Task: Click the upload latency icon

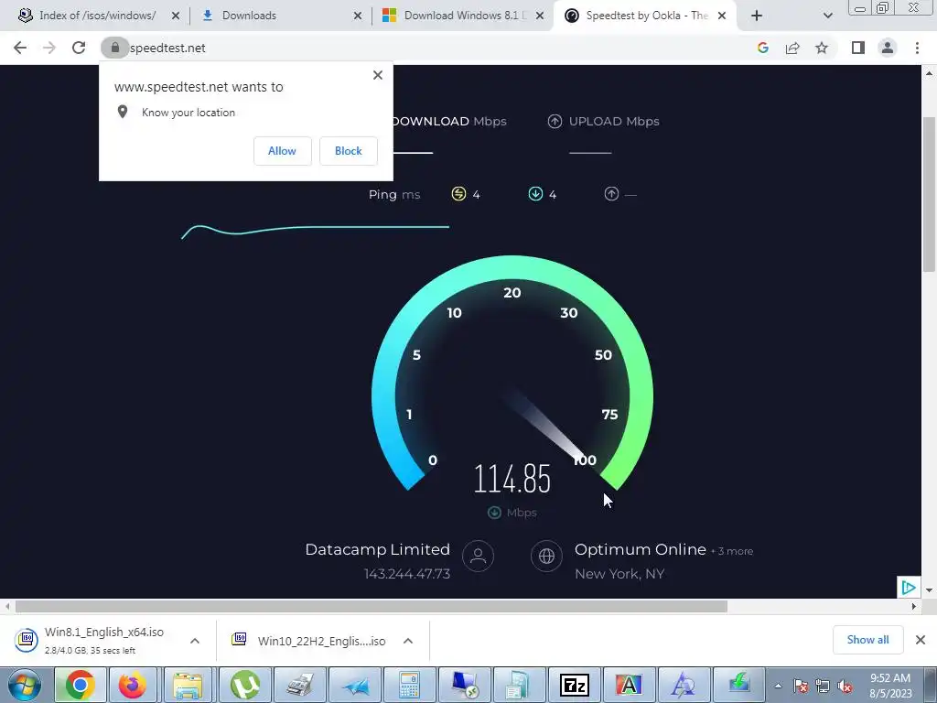Action: (x=611, y=194)
